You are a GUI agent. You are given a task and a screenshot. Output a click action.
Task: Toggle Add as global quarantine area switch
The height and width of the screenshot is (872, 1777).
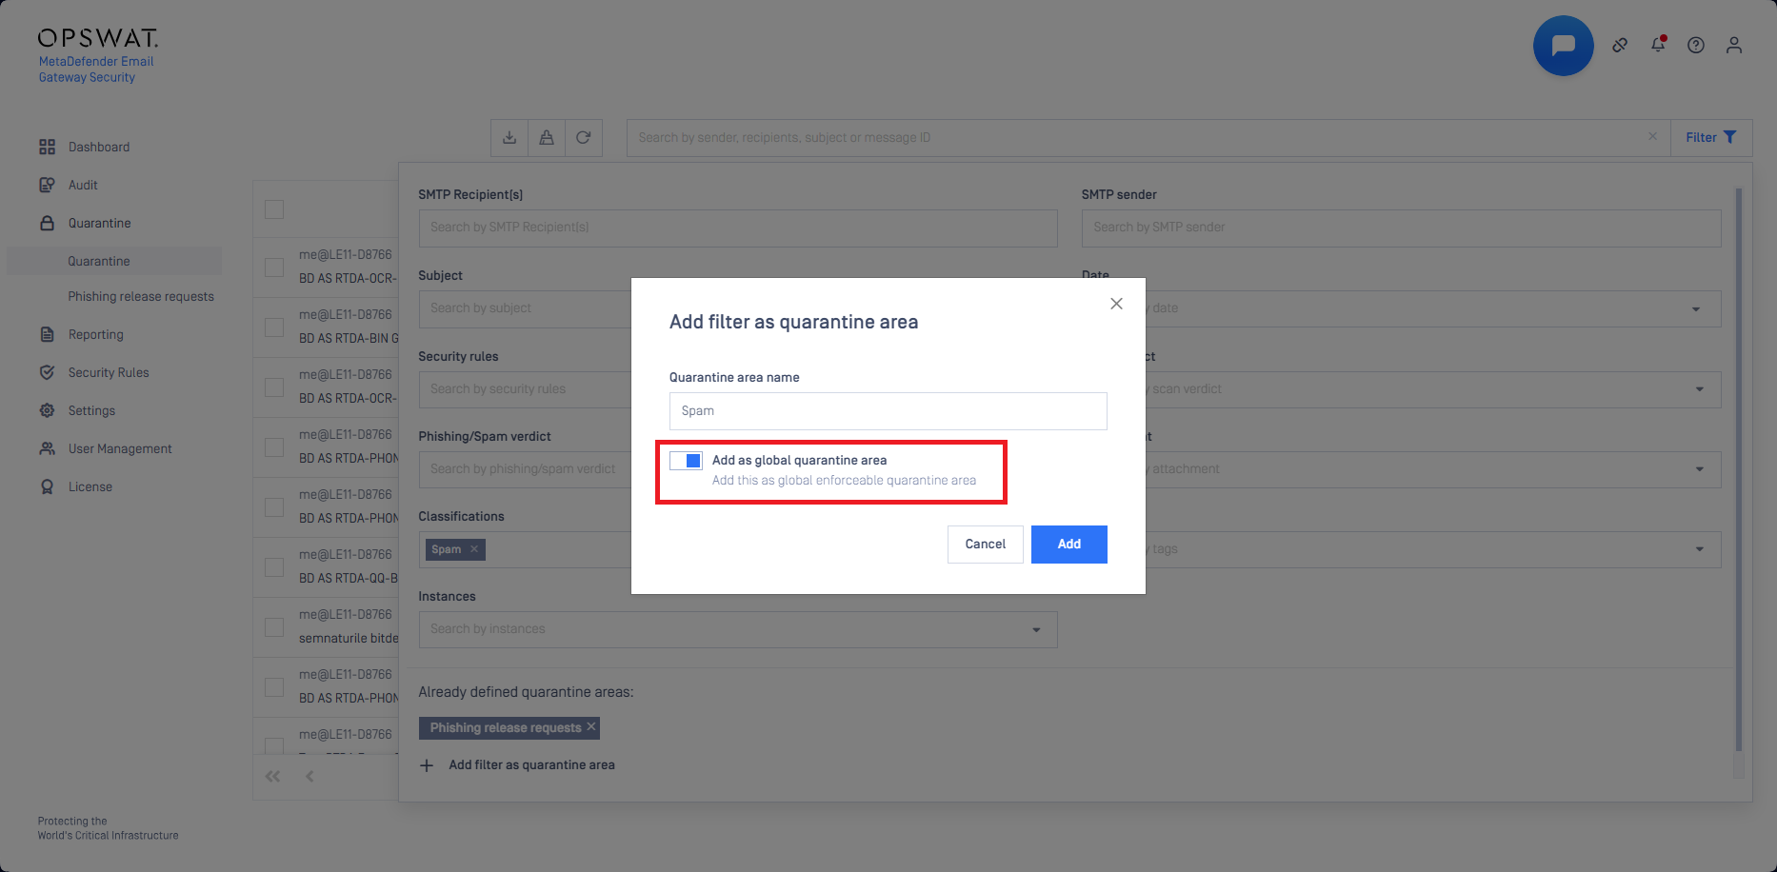[x=686, y=461]
